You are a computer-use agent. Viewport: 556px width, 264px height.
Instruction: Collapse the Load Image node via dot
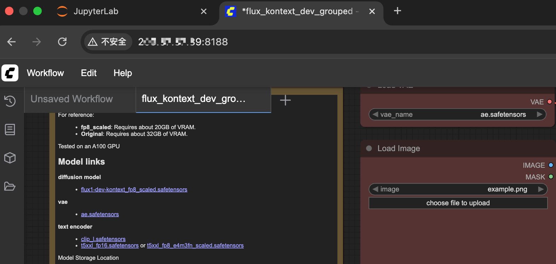click(369, 148)
